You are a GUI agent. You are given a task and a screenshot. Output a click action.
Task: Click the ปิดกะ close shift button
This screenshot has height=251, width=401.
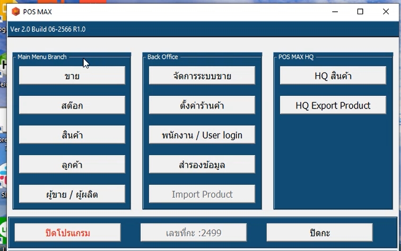[320, 232]
